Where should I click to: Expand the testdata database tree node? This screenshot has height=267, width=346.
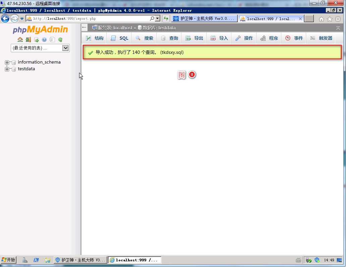point(7,69)
